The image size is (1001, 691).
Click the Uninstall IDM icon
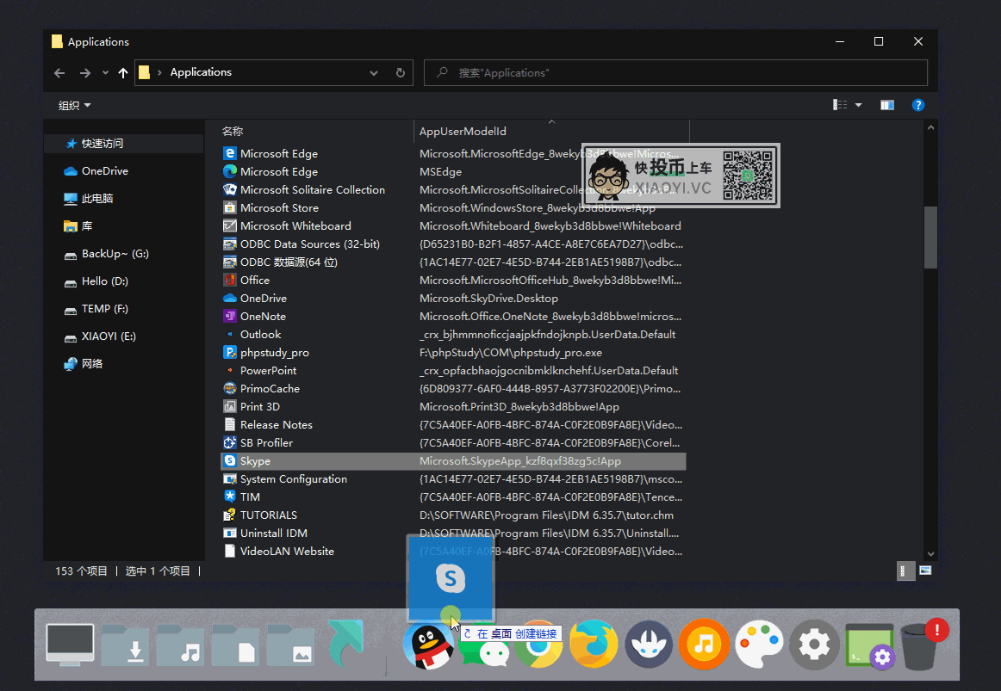[x=230, y=533]
